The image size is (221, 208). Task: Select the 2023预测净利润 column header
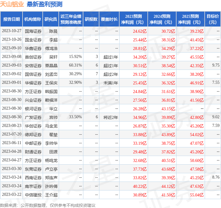(133, 19)
